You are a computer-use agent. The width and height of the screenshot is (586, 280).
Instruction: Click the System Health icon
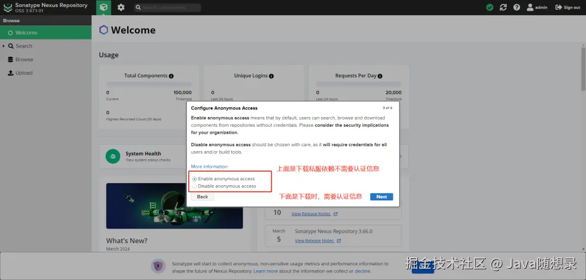tap(113, 156)
